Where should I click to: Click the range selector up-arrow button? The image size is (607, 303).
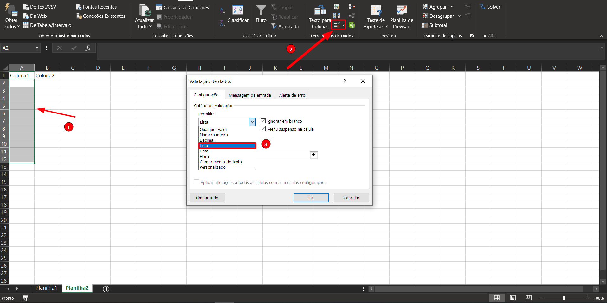click(313, 155)
